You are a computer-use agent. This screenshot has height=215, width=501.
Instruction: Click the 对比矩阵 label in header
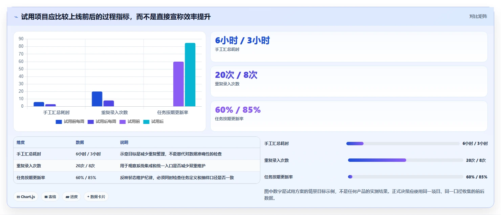point(478,16)
